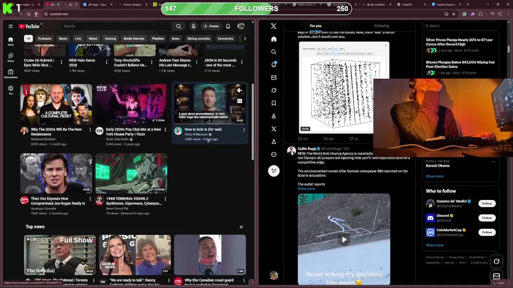Viewport: 513px width, 288px height.
Task: Toggle captions on How to lock in preview
Action: coord(239,101)
